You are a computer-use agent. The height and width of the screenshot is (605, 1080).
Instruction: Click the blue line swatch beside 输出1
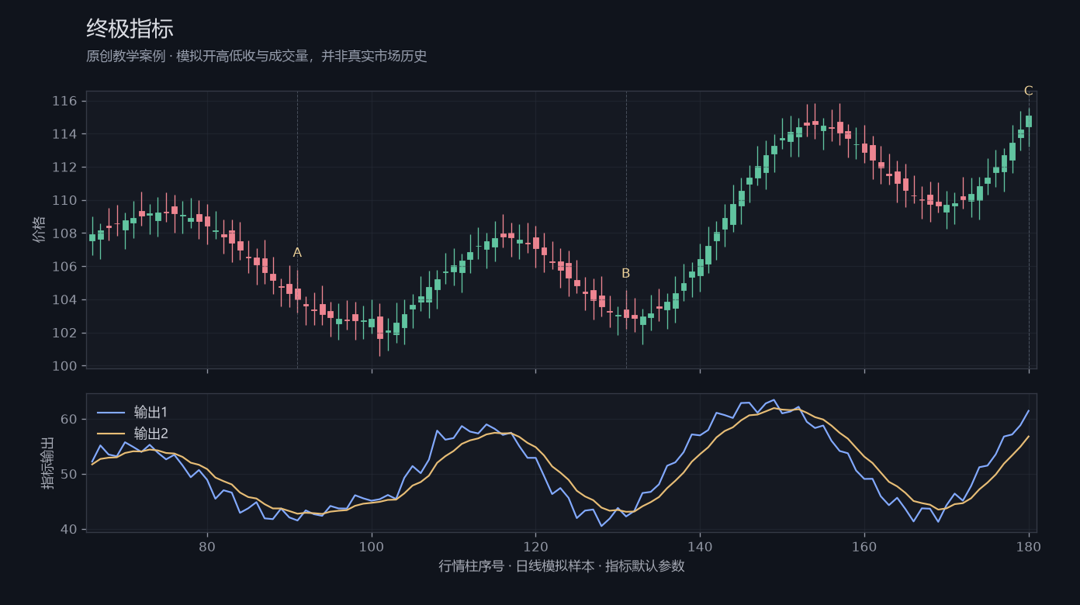109,412
